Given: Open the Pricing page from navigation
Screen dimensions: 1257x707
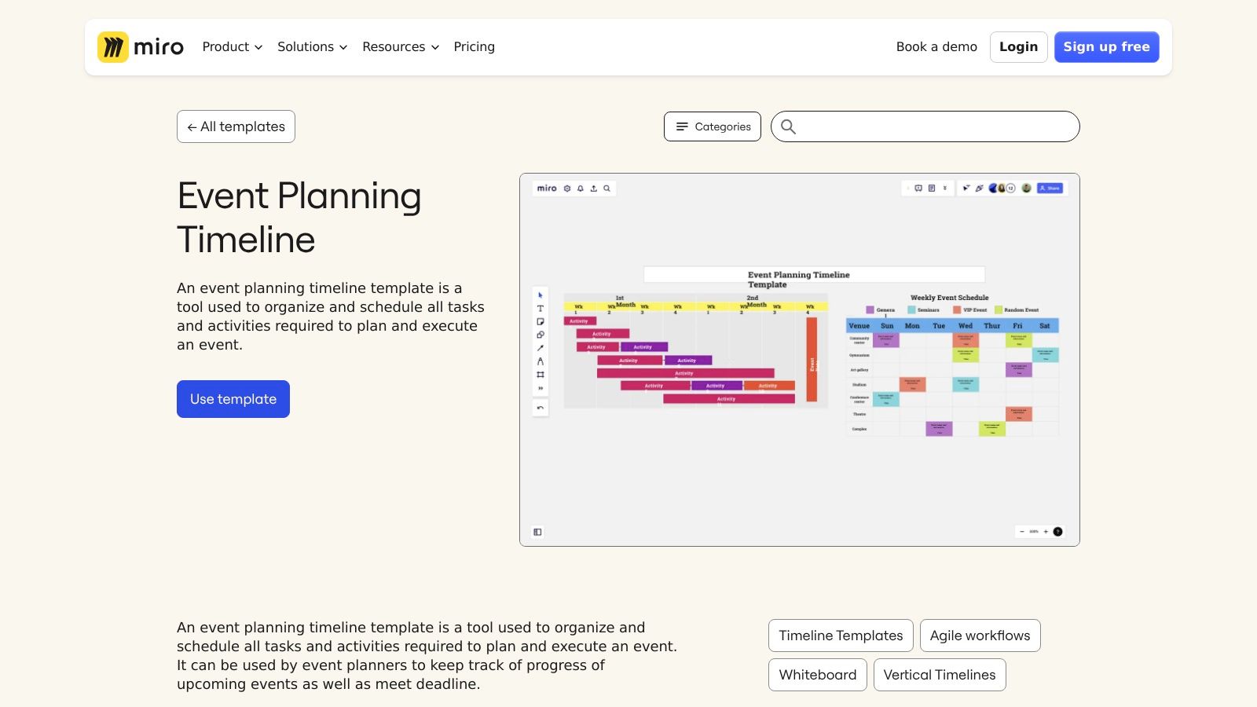Looking at the screenshot, I should 474,47.
